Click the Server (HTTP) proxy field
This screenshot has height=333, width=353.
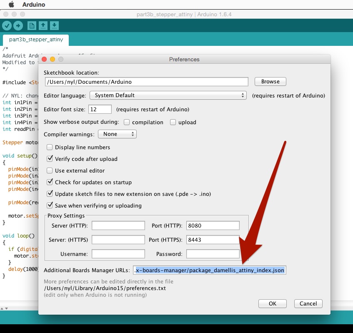click(x=118, y=225)
